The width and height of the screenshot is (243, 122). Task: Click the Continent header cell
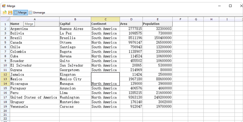(x=105, y=24)
